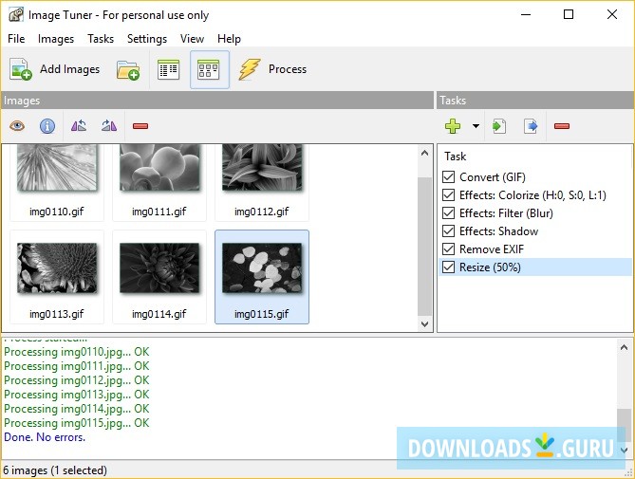Click export tasks icon
The width and height of the screenshot is (635, 479).
tap(531, 126)
